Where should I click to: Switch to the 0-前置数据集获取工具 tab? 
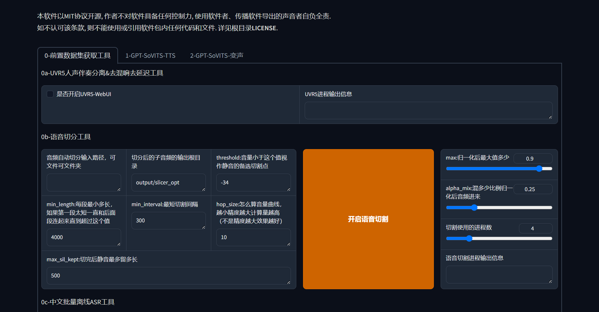pos(78,55)
